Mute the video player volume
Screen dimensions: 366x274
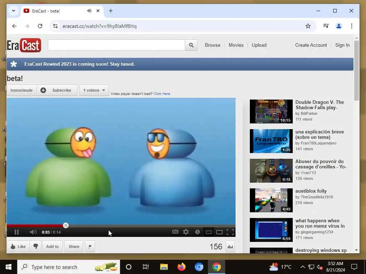33,232
